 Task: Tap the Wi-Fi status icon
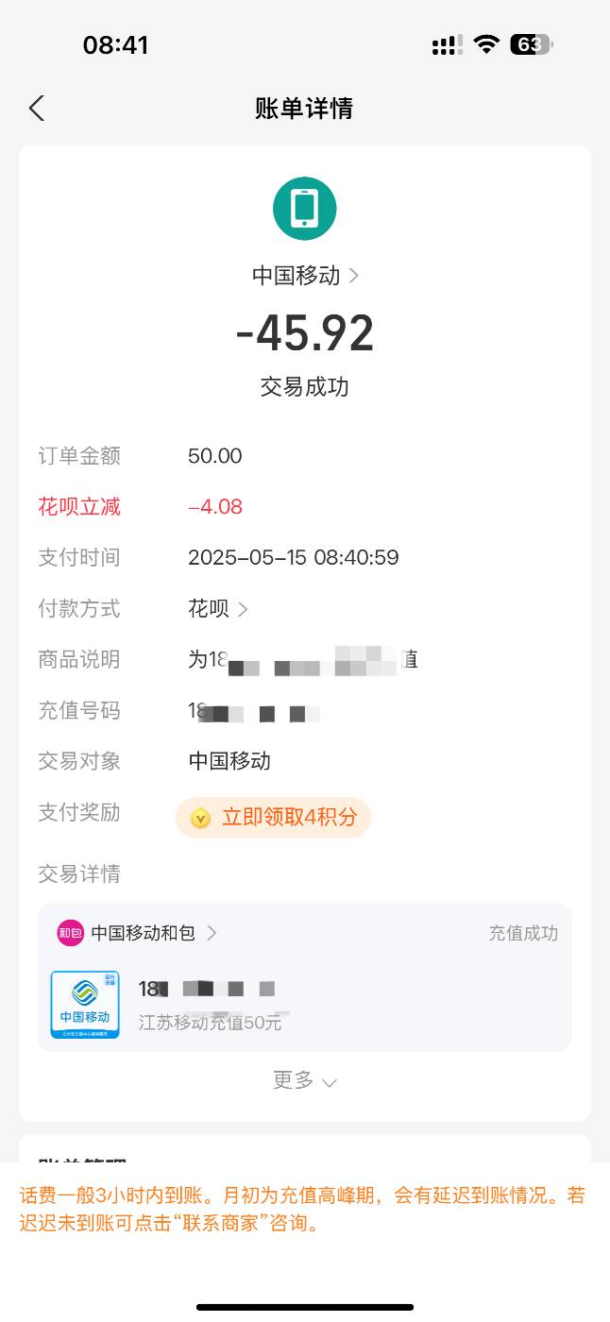click(486, 44)
